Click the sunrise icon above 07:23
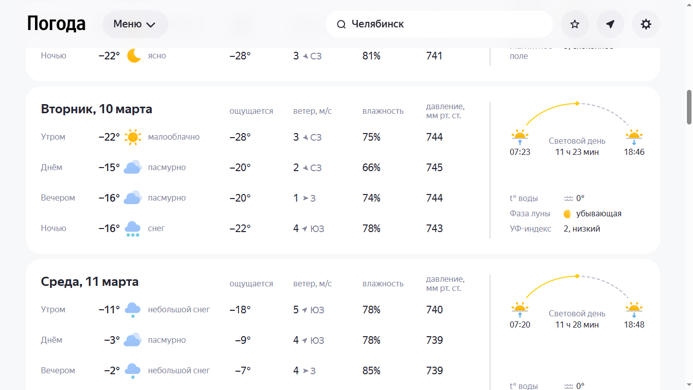The image size is (693, 390). click(519, 137)
